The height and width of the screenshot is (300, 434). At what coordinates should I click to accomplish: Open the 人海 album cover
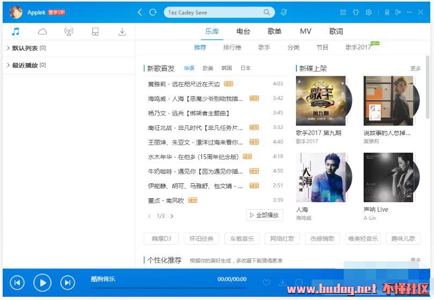click(x=321, y=177)
